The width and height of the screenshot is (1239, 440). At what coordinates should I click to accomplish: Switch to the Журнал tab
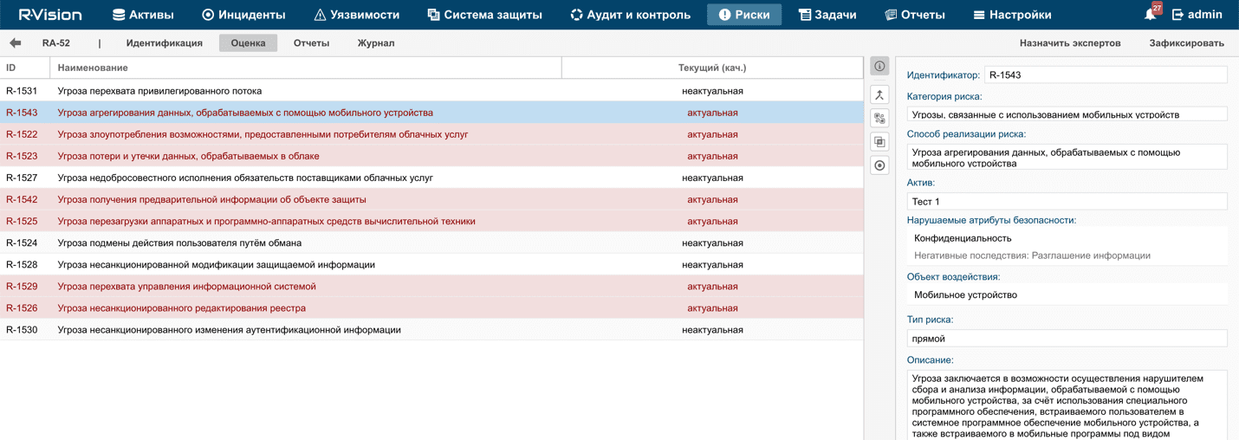(x=376, y=43)
